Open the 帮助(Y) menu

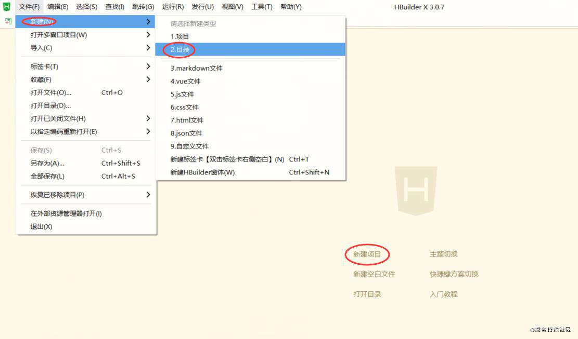(291, 7)
